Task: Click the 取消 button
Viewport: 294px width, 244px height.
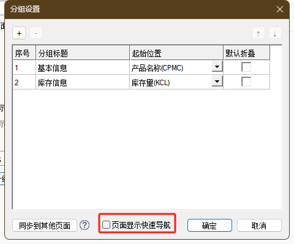Action: pos(259,226)
